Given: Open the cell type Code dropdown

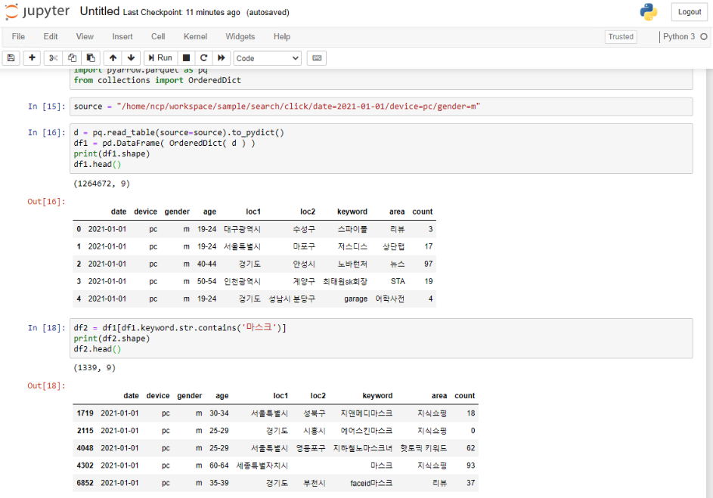Looking at the screenshot, I should (x=268, y=58).
